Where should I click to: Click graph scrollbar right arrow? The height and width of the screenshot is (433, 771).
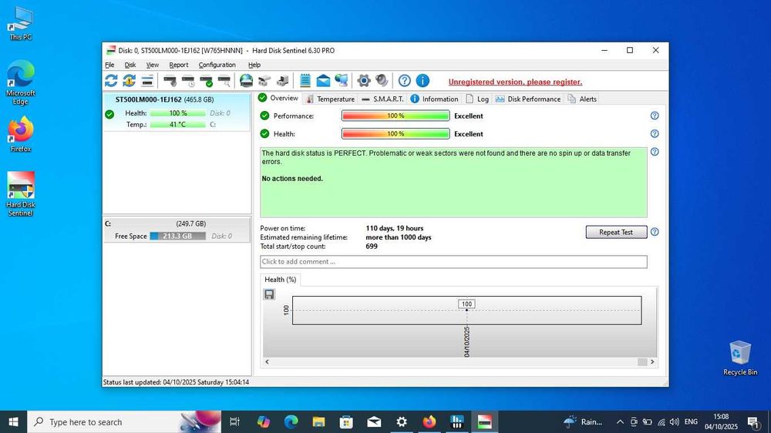652,362
